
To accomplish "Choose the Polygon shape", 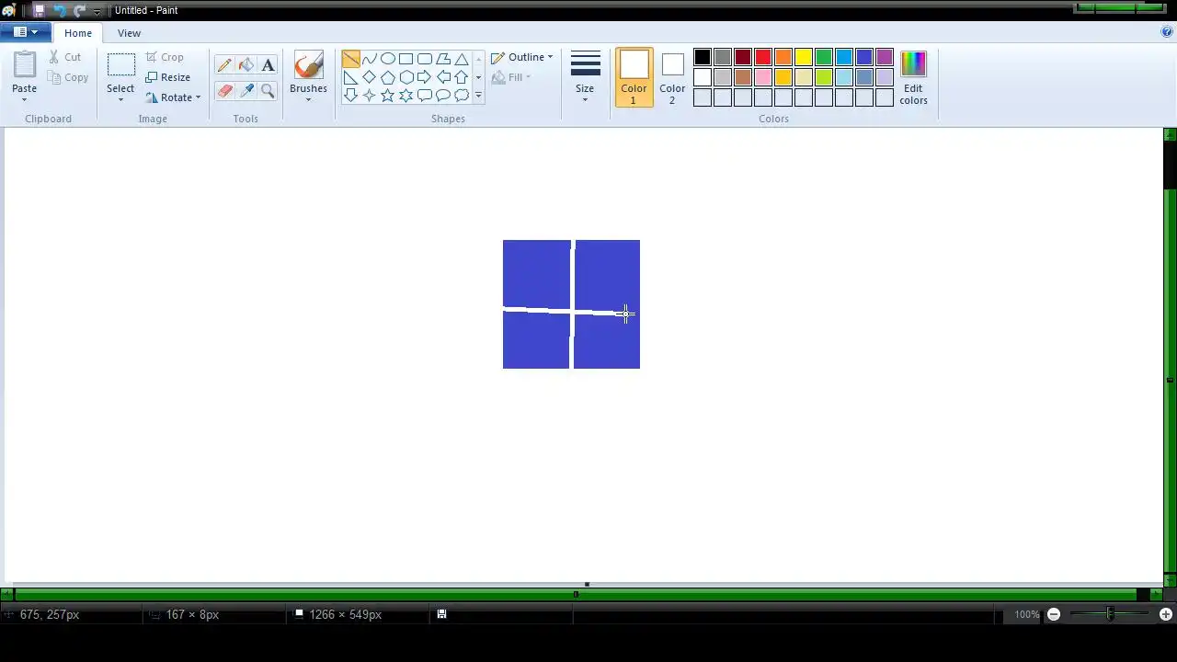I will [x=443, y=59].
